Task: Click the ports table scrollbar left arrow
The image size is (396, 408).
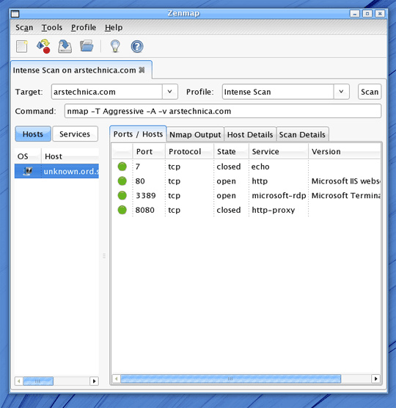Action: (116, 379)
